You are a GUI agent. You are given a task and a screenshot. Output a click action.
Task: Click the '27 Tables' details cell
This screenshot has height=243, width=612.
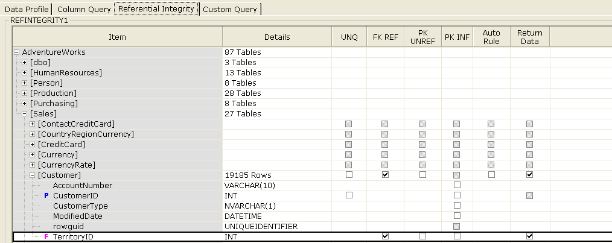click(x=277, y=113)
